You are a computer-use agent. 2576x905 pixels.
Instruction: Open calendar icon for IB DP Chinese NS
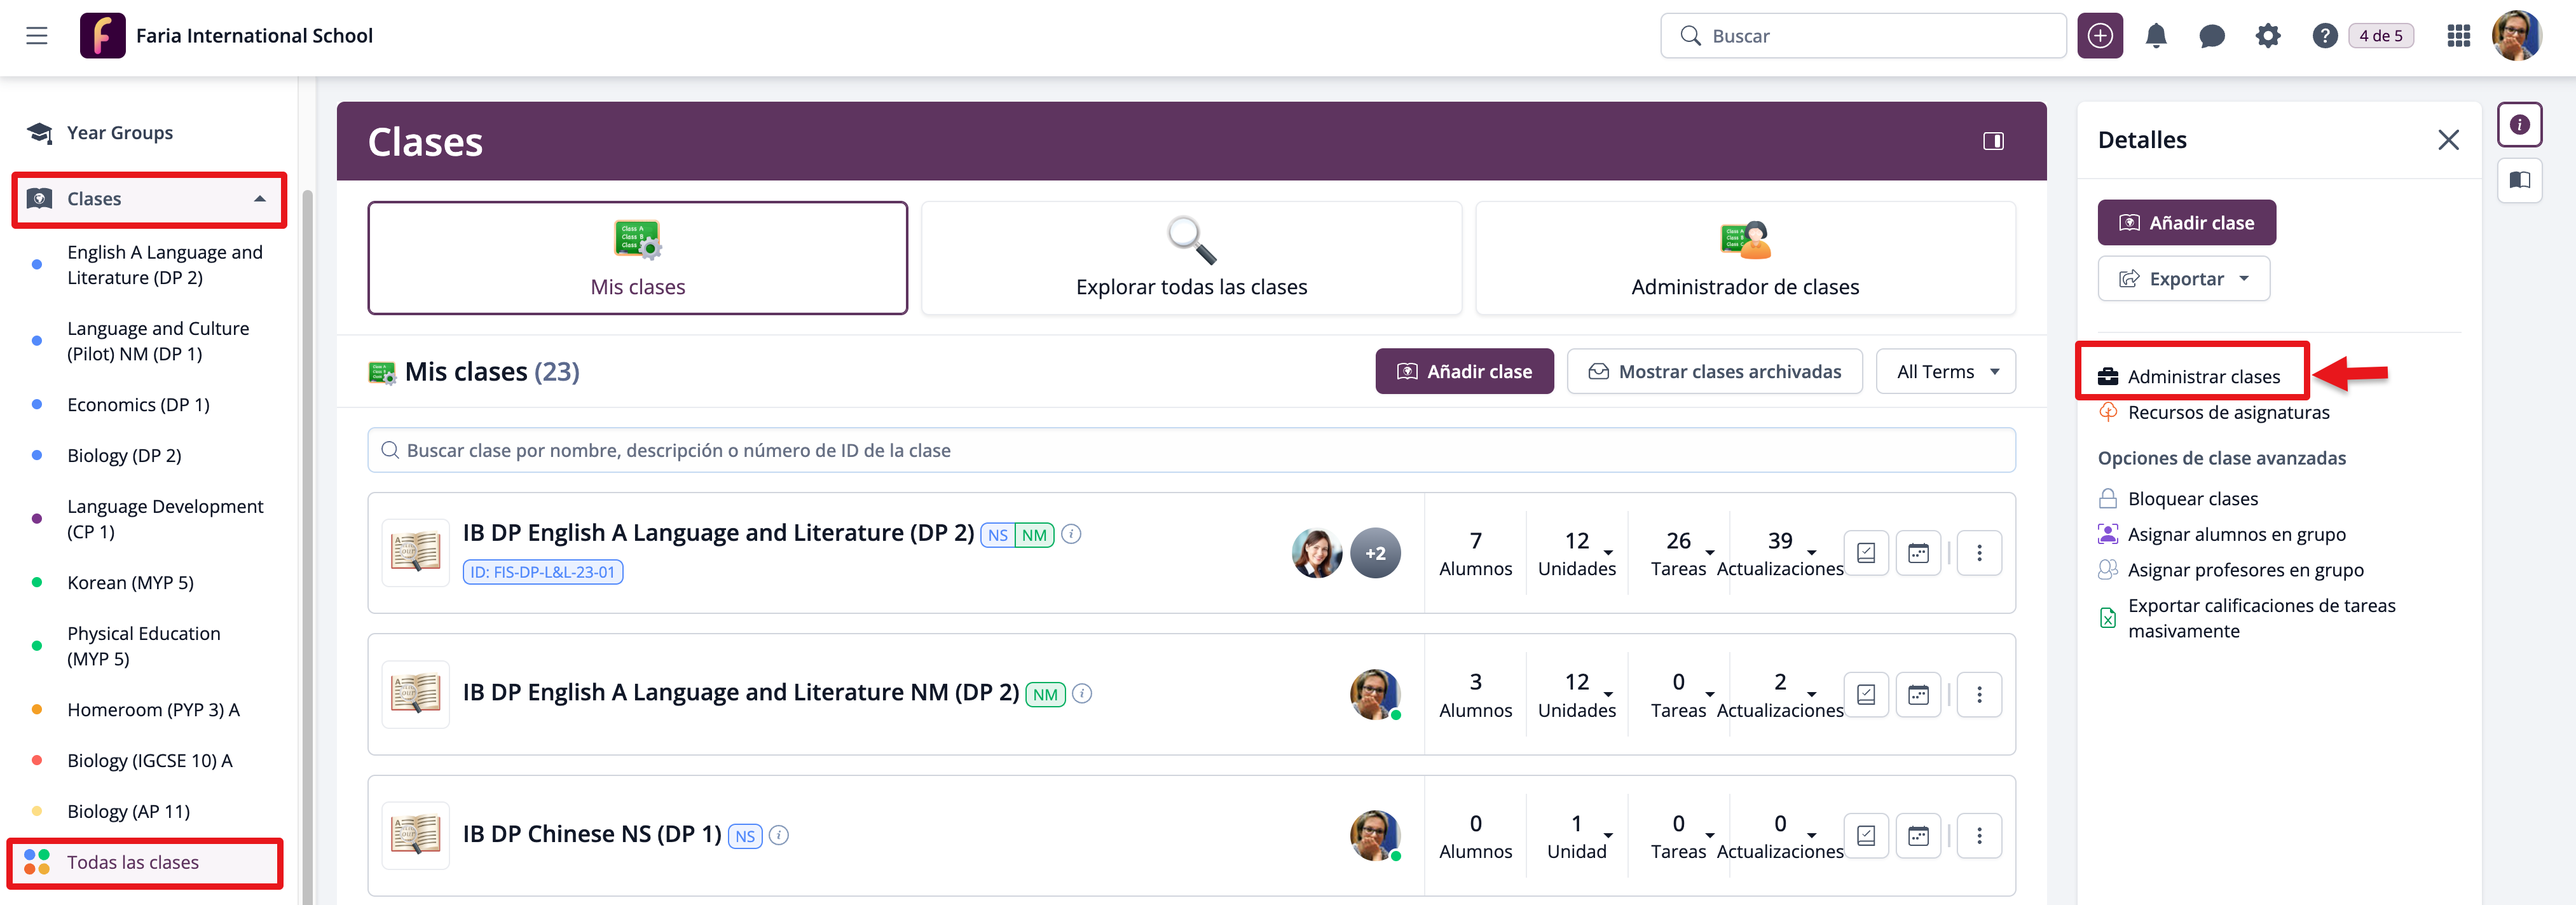1917,835
